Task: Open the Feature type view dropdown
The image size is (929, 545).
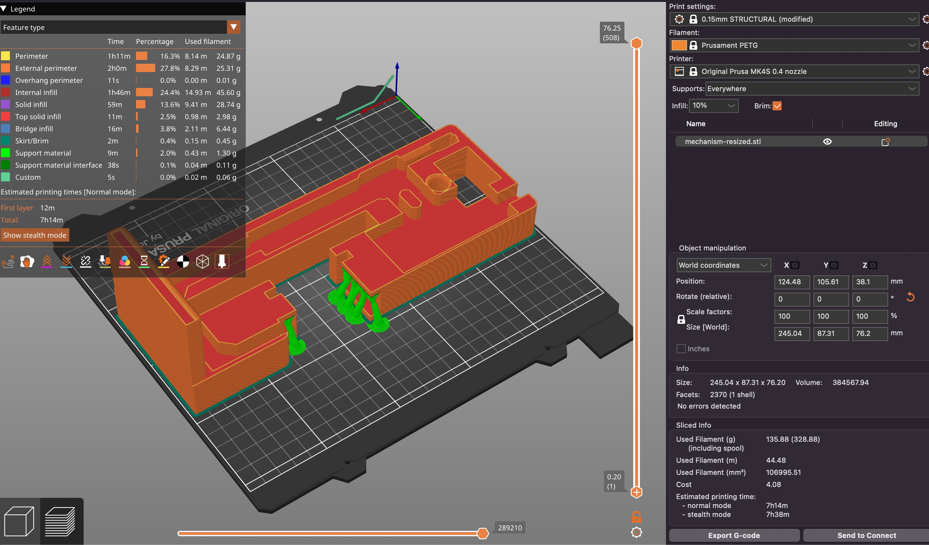Action: (233, 27)
